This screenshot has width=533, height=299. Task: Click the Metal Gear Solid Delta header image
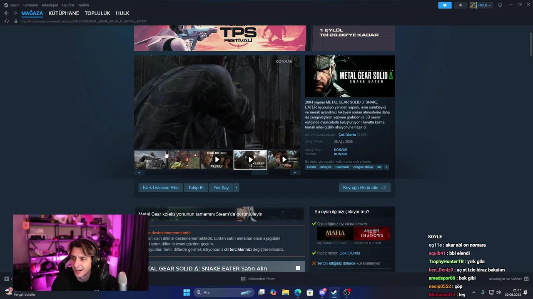(350, 76)
